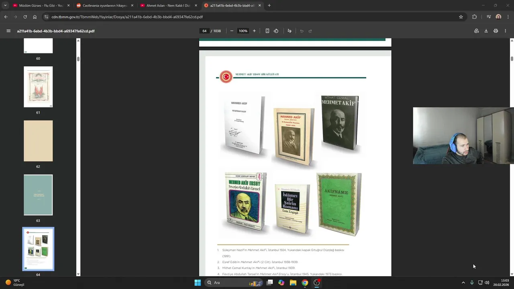Open page 62 thumbnail
514x289 pixels.
click(38, 141)
